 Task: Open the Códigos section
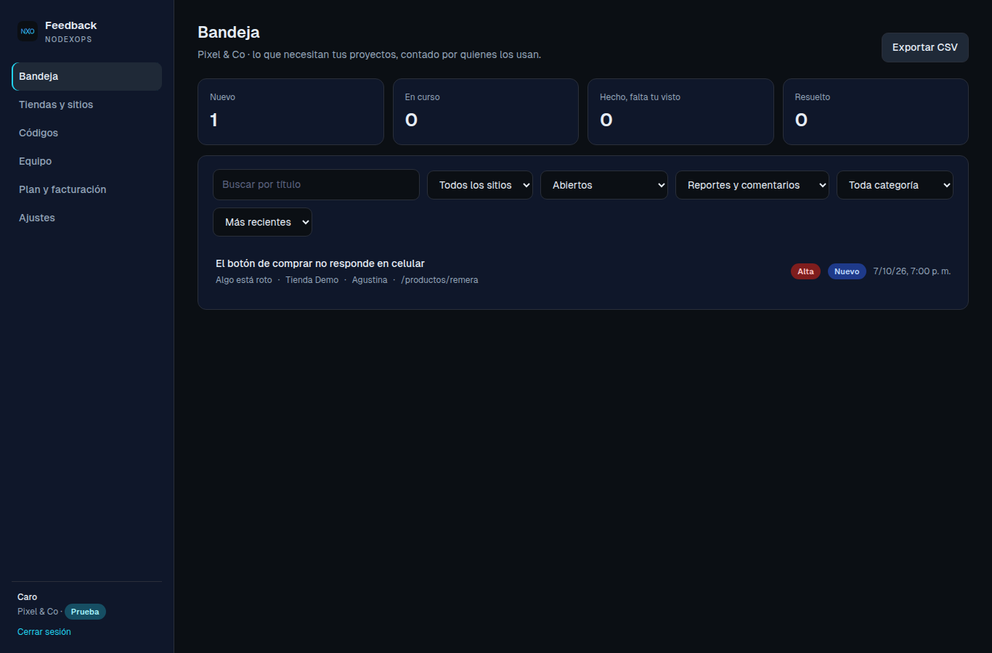[x=86, y=133]
